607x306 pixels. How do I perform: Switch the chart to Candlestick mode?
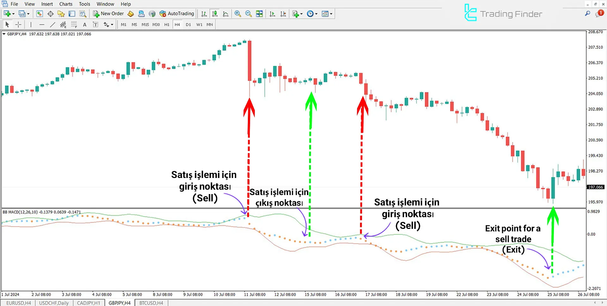pos(215,14)
